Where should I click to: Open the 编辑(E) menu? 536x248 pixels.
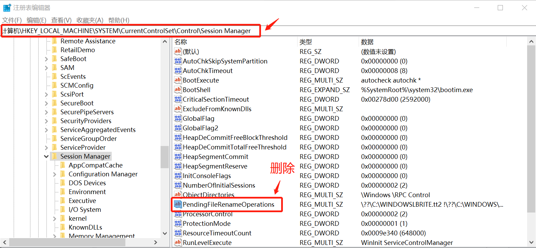coord(37,20)
